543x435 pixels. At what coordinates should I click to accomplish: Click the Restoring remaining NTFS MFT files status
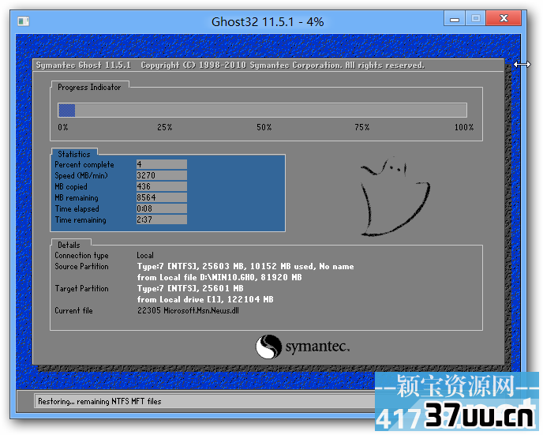point(99,401)
